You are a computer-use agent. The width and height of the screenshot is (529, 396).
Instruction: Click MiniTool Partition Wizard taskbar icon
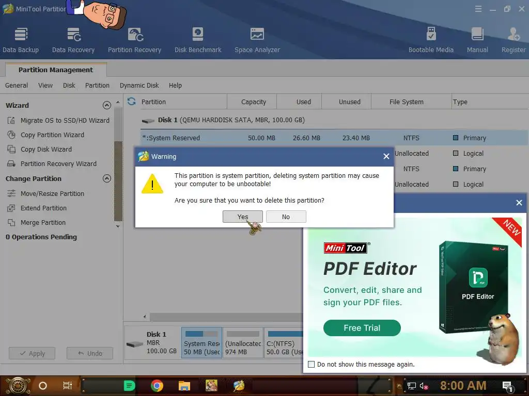coord(239,386)
